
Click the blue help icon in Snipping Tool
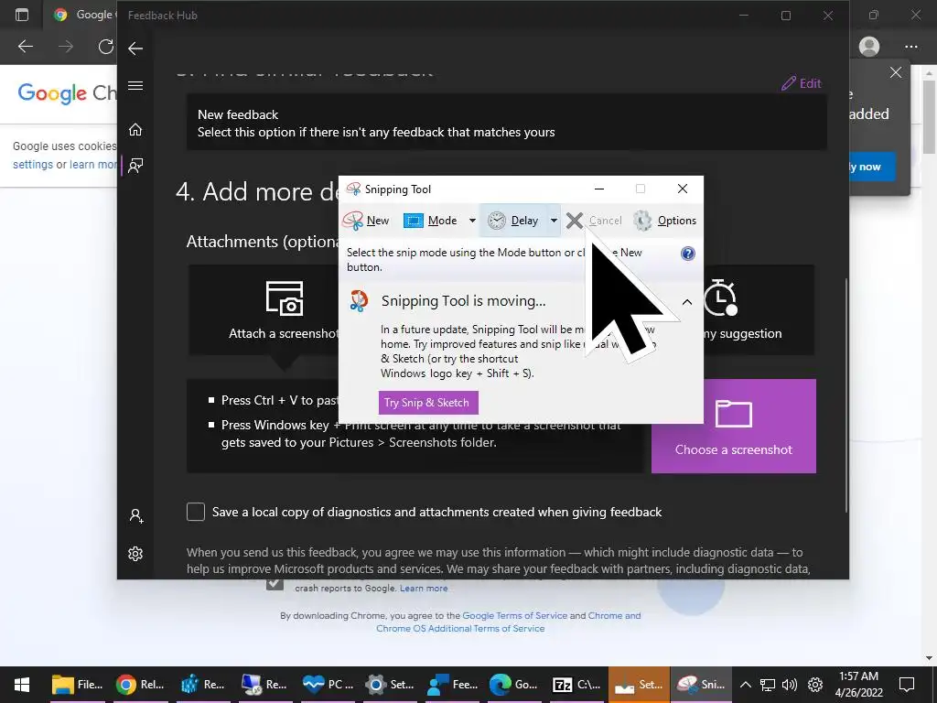tap(688, 254)
